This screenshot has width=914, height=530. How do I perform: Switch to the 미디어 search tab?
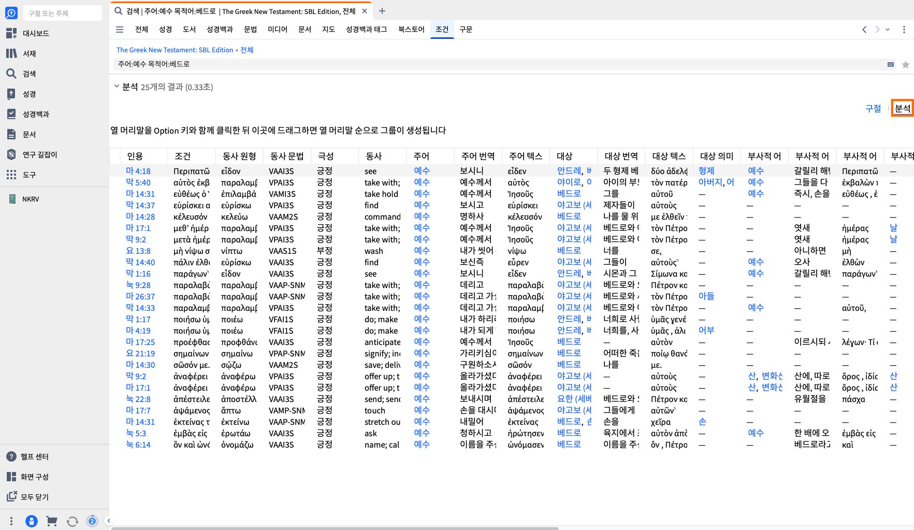[278, 30]
